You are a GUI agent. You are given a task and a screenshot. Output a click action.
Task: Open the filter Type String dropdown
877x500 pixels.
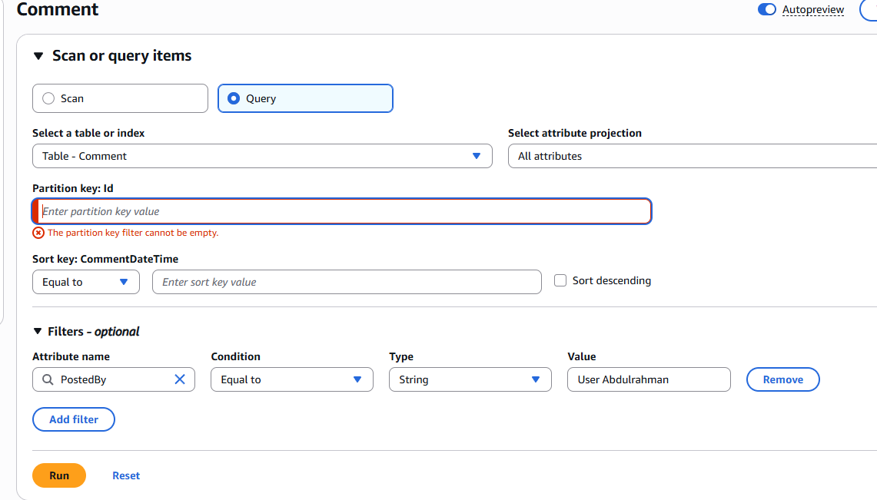click(x=470, y=379)
